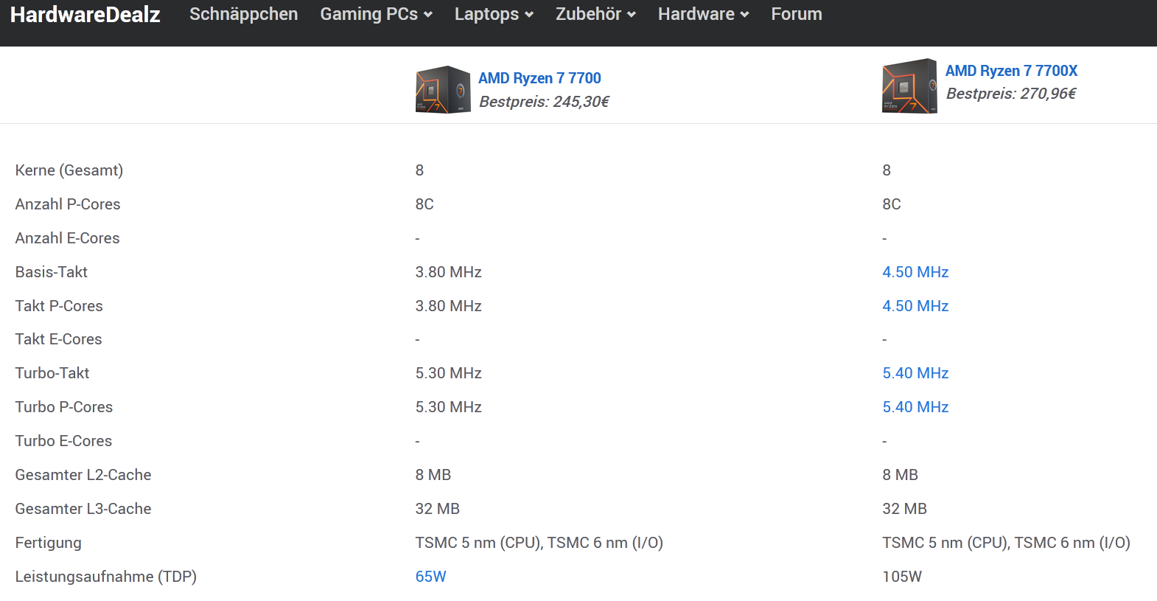Click the Ryzen 7 7700X box image
The height and width of the screenshot is (601, 1157).
909,86
